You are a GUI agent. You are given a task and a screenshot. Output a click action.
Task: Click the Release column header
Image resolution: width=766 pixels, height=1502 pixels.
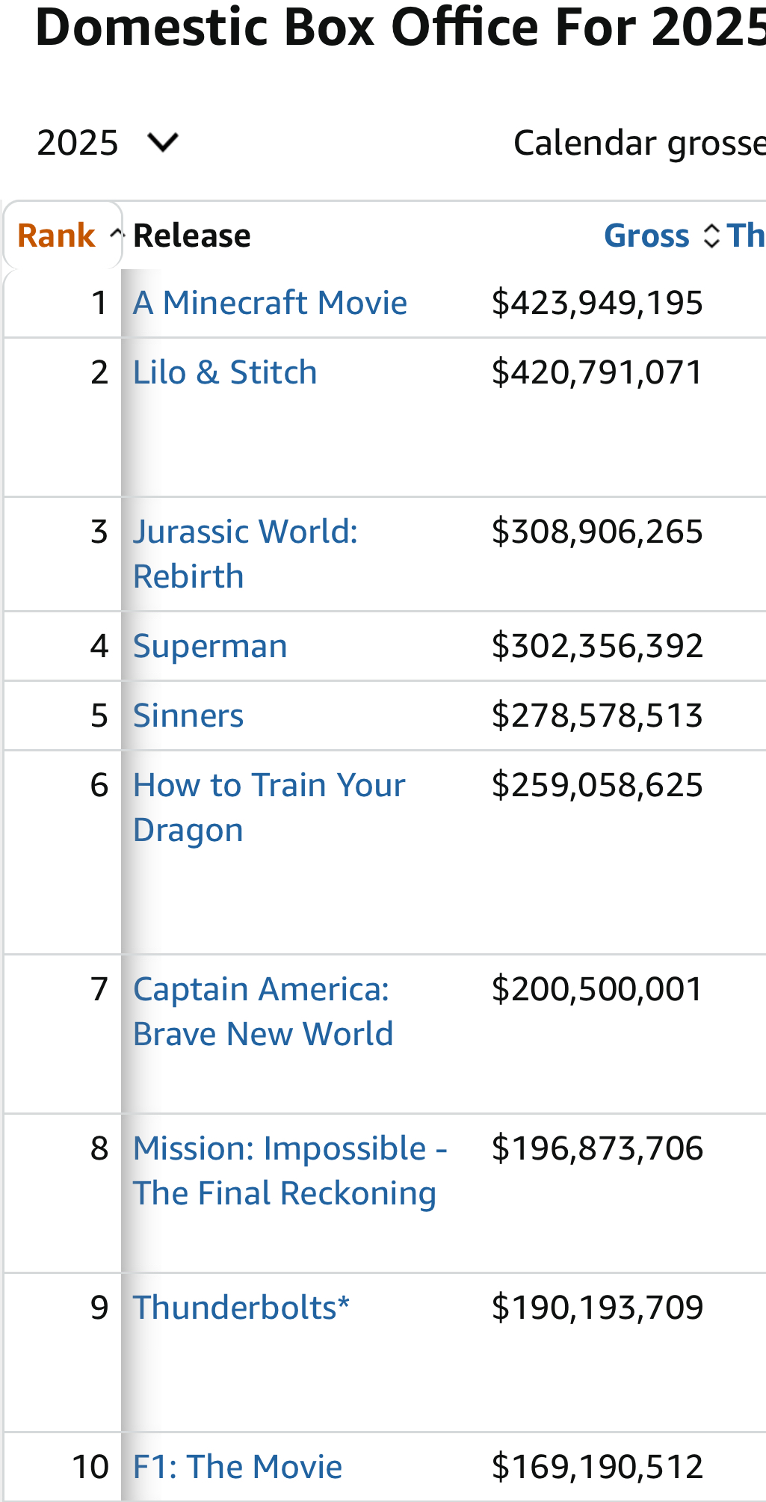(x=192, y=236)
